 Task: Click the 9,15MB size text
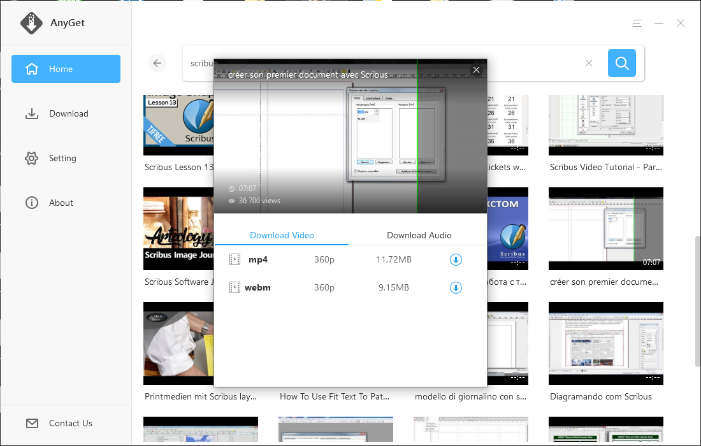click(x=394, y=288)
